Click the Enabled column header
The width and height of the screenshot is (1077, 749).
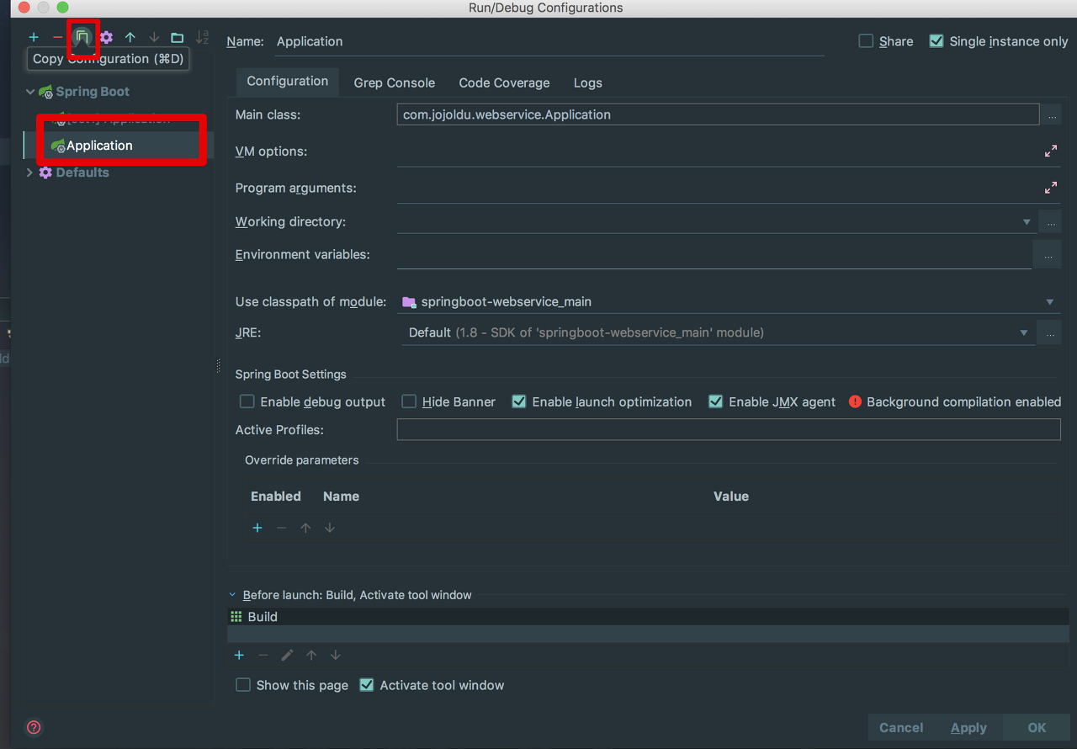tap(276, 497)
